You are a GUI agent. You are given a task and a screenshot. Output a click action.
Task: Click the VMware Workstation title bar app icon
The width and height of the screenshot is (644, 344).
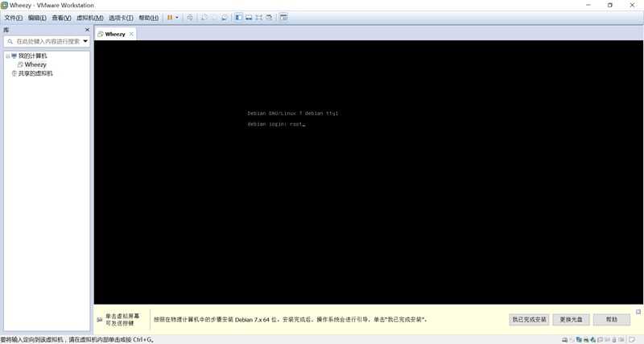5,6
